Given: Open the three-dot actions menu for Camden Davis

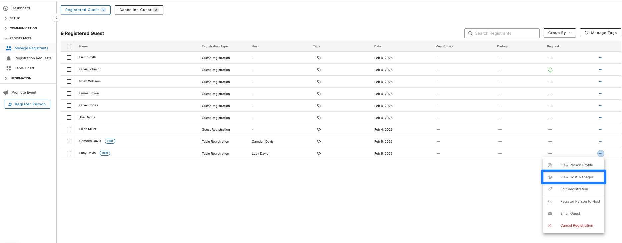Looking at the screenshot, I should point(601,141).
